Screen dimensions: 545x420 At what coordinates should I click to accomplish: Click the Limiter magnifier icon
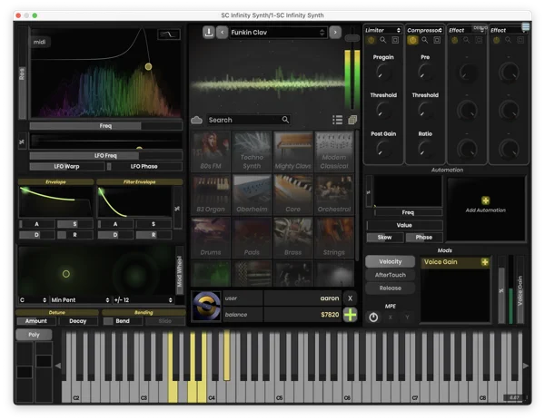[383, 40]
